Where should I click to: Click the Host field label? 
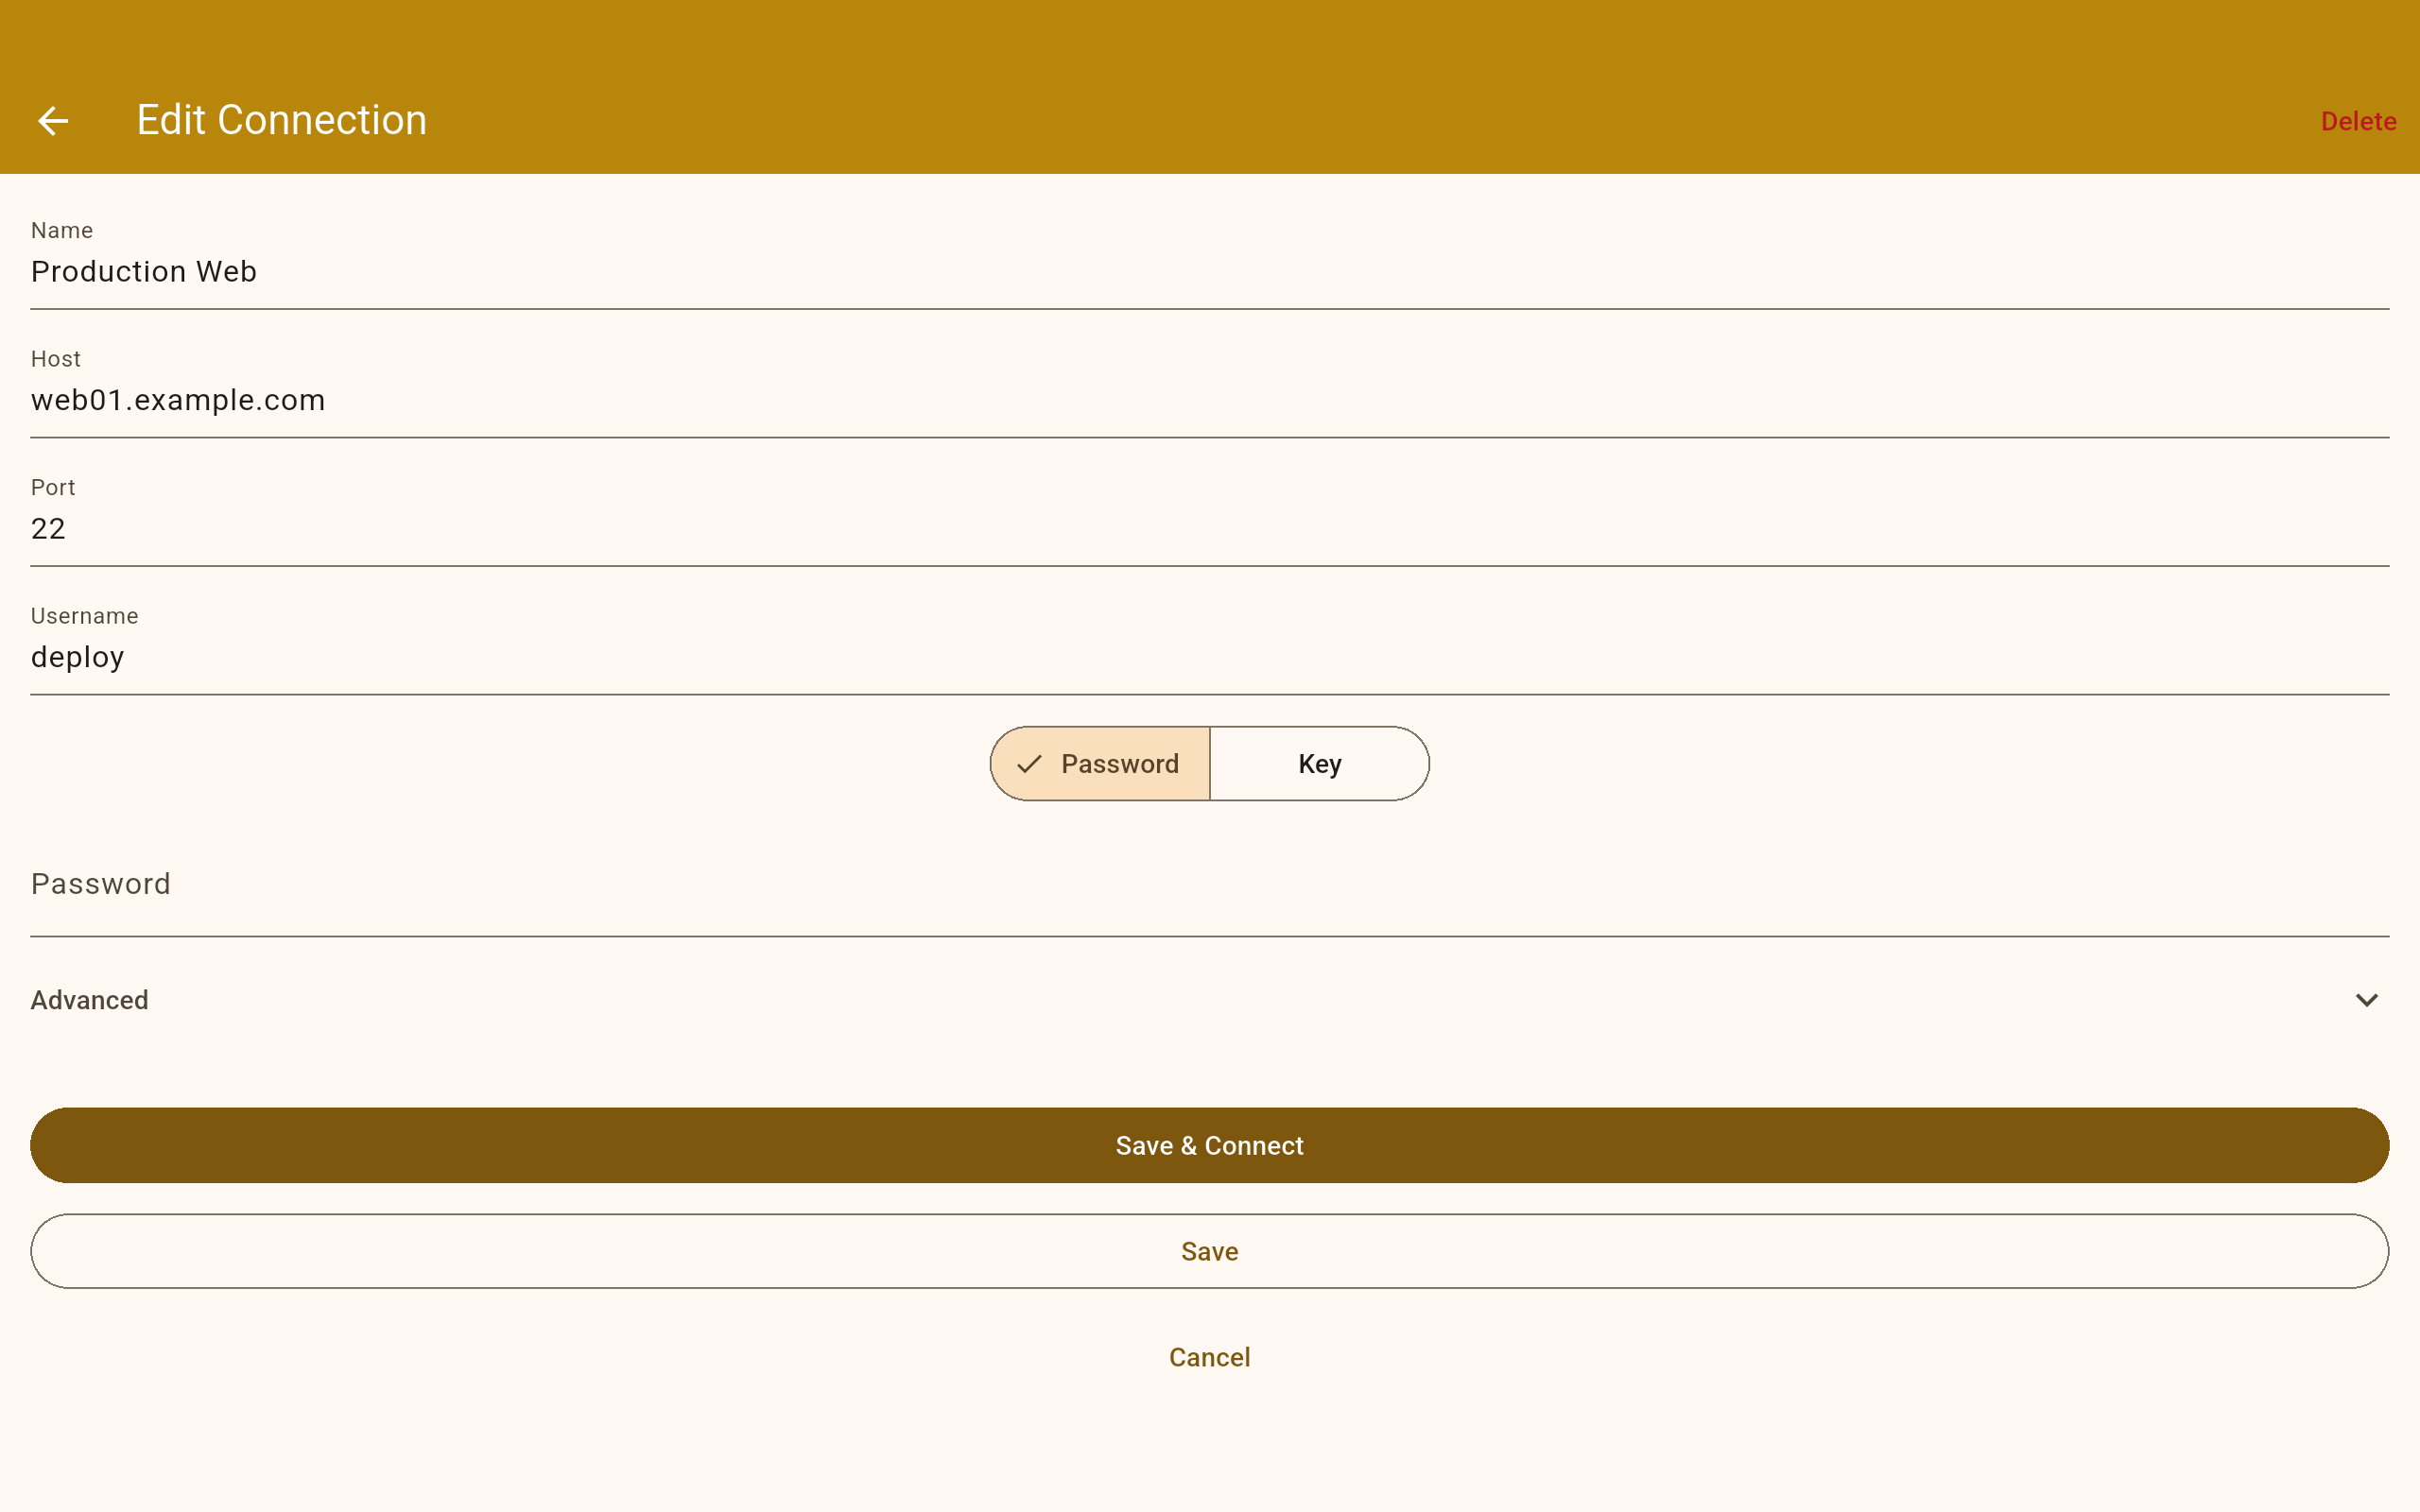point(56,359)
